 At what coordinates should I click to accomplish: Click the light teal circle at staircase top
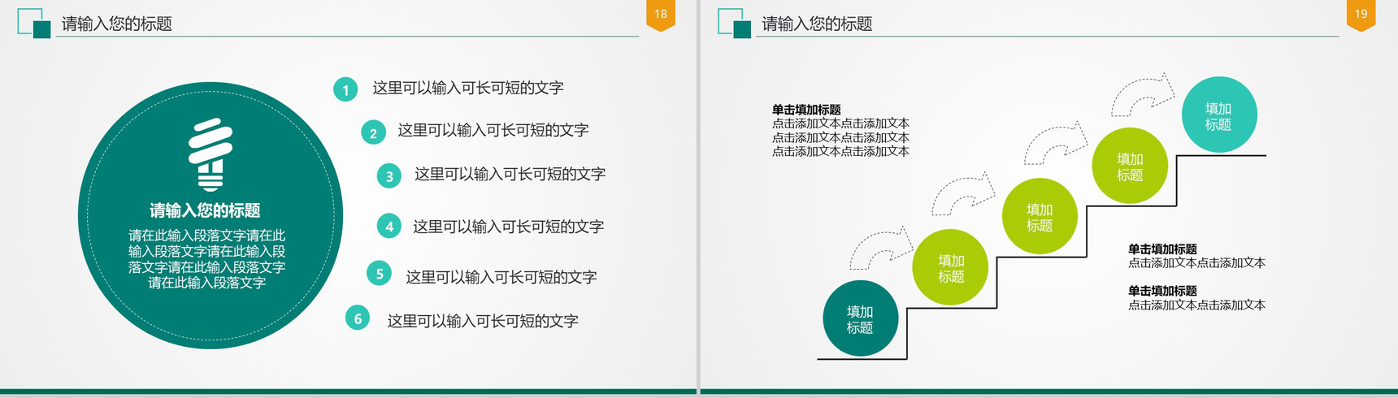click(1218, 115)
